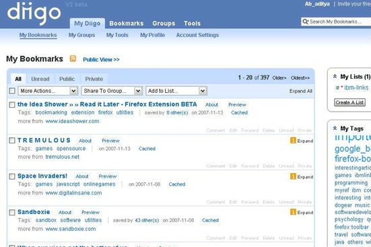Toggle the select-all bookmarks checkbox
371x247 pixels.
[x=12, y=91]
